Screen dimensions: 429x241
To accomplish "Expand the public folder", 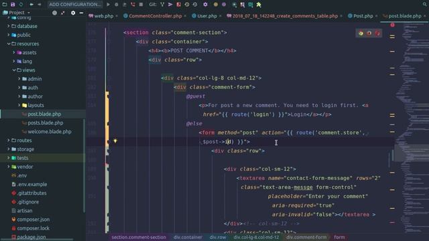I will [x=9, y=35].
